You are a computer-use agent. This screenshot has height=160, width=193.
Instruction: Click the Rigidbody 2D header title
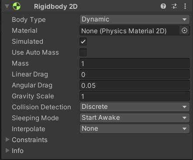click(x=56, y=7)
